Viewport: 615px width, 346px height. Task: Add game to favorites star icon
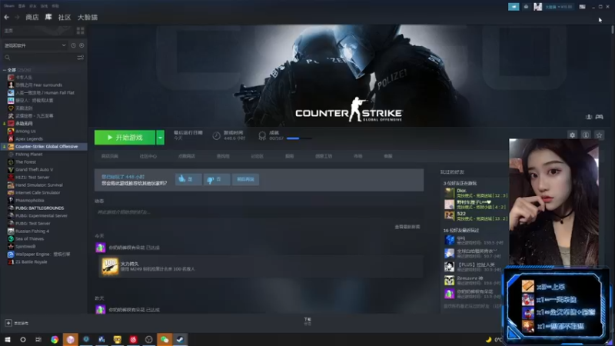(599, 135)
